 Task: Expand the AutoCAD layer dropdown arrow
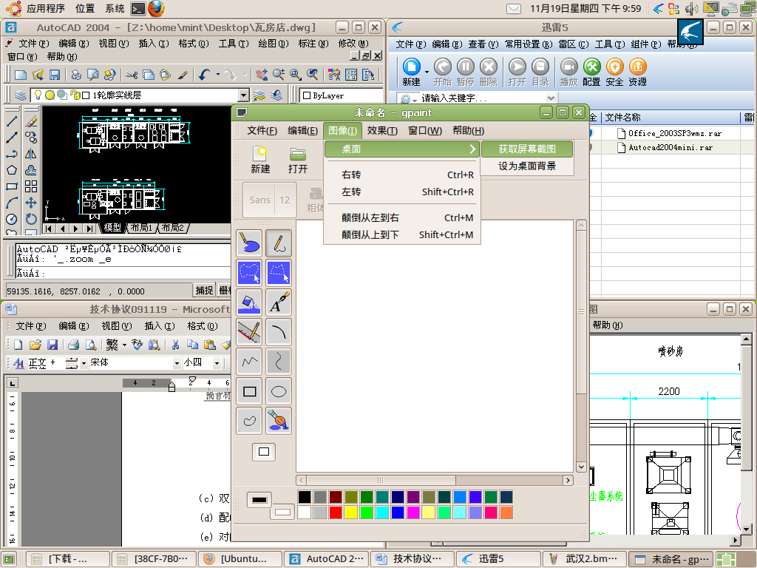point(244,95)
